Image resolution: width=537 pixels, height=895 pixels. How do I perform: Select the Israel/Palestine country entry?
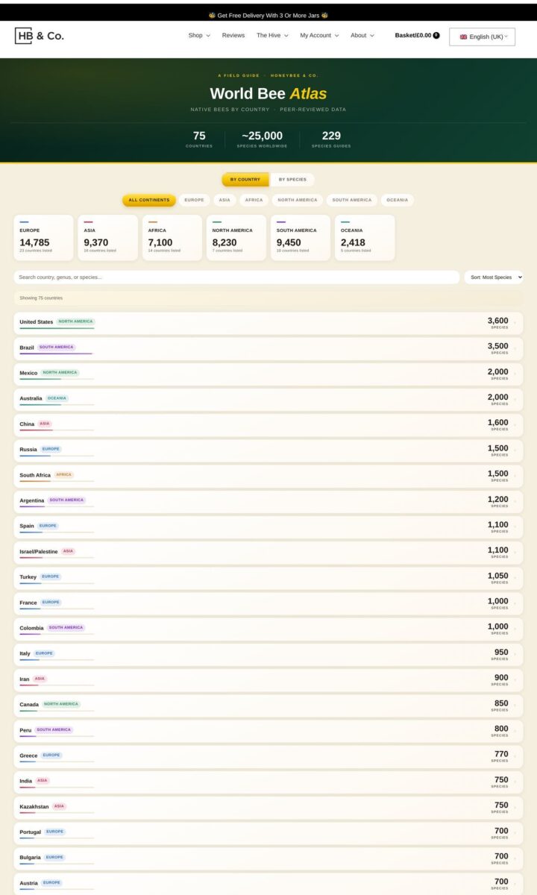point(268,553)
